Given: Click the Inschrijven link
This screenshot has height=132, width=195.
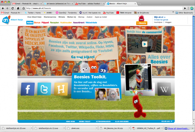Looking at the screenshot, I should point(158,22).
